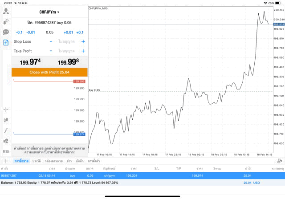Decrease Take Profit with minus button
This screenshot has height=199, width=285.
click(x=51, y=51)
